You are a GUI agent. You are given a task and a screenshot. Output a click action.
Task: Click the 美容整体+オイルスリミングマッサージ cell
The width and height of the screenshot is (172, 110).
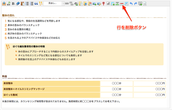pos(51,89)
